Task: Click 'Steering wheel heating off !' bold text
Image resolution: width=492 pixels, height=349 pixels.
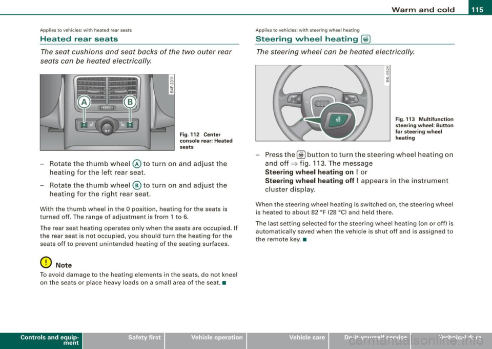Action: click(312, 181)
